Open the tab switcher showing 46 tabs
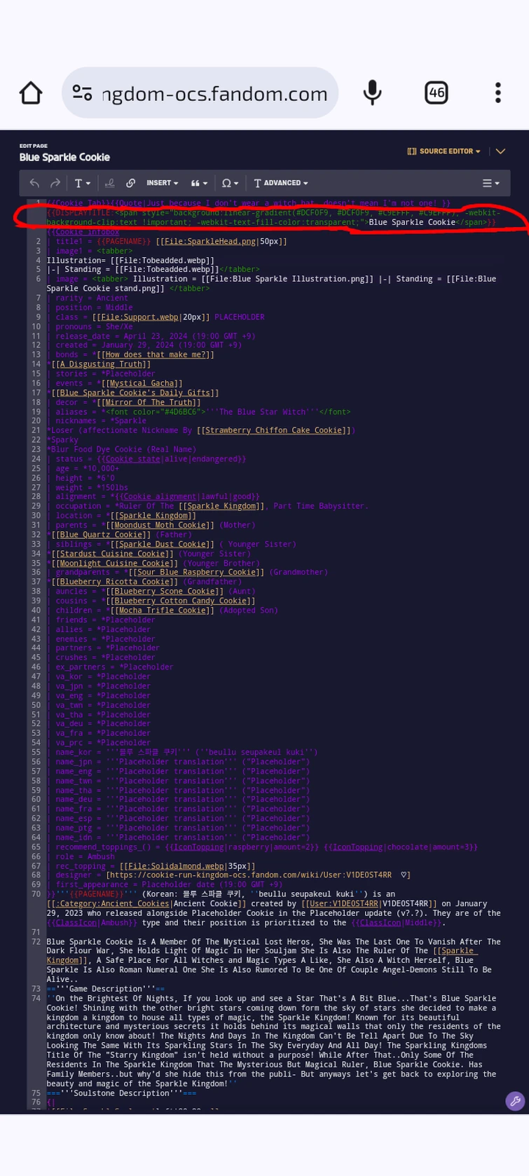 click(x=436, y=93)
